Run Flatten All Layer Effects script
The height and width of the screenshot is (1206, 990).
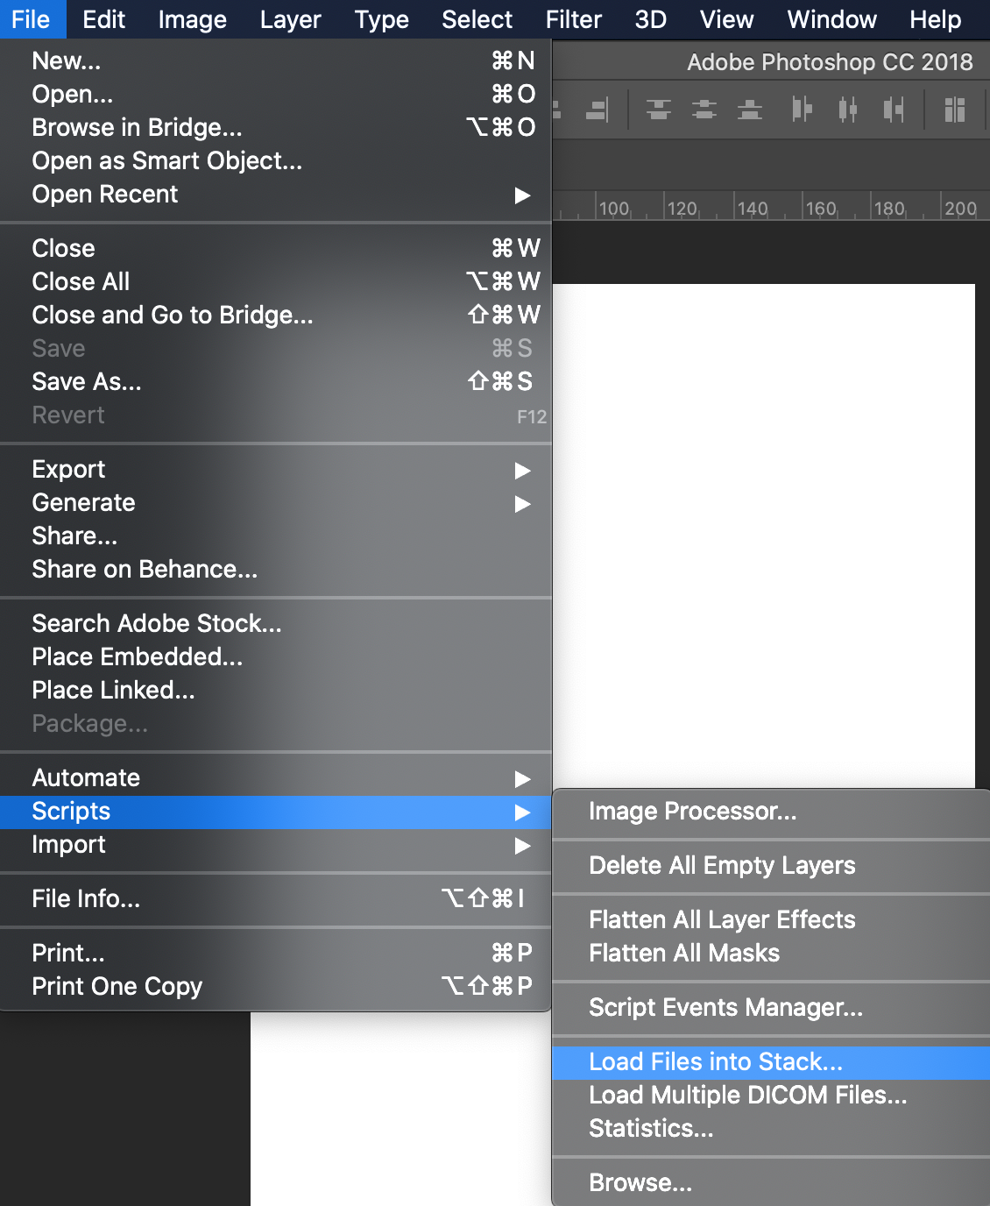point(771,920)
